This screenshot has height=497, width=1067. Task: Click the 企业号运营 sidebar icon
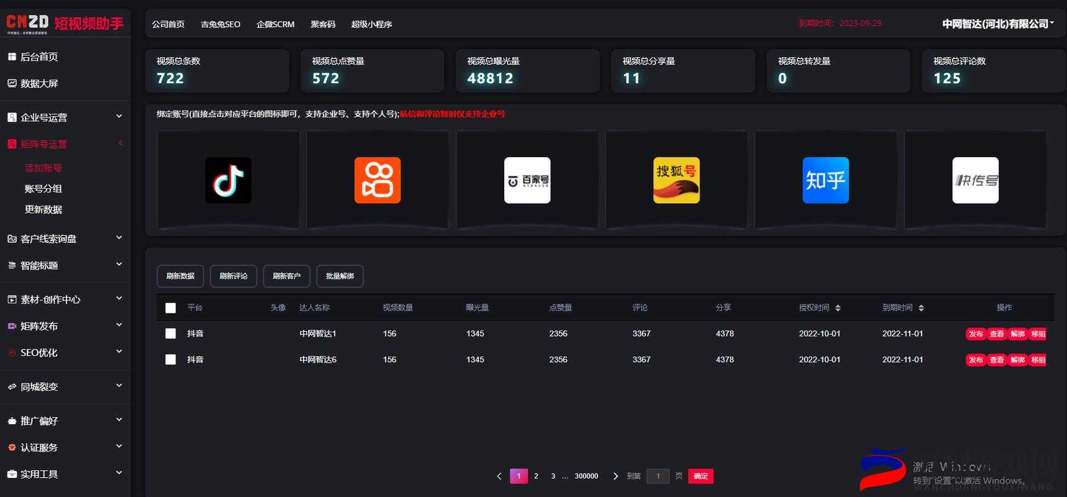[12, 117]
